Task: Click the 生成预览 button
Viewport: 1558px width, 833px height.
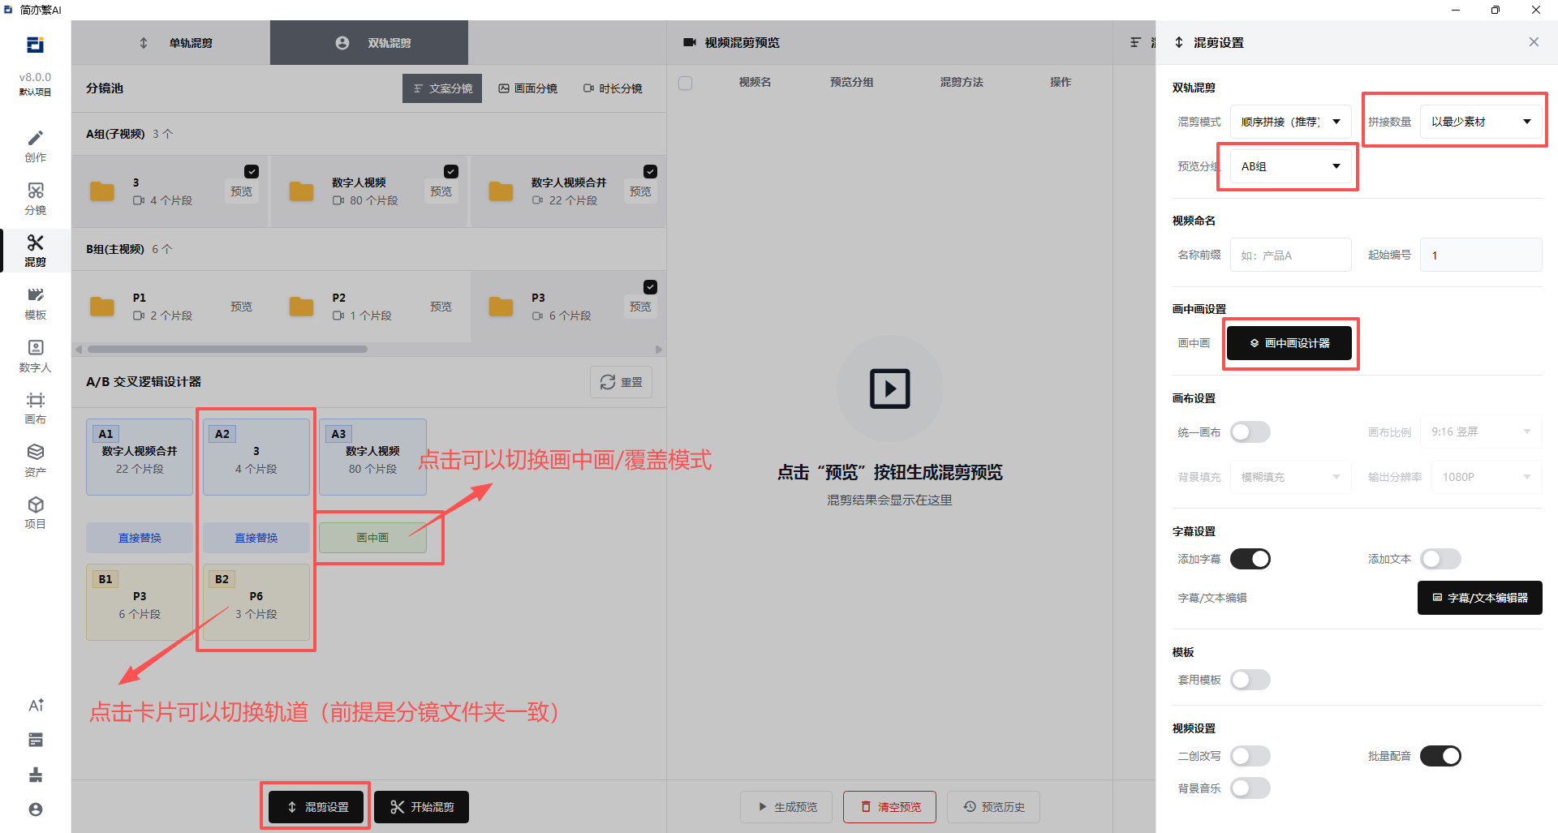Action: pos(786,807)
